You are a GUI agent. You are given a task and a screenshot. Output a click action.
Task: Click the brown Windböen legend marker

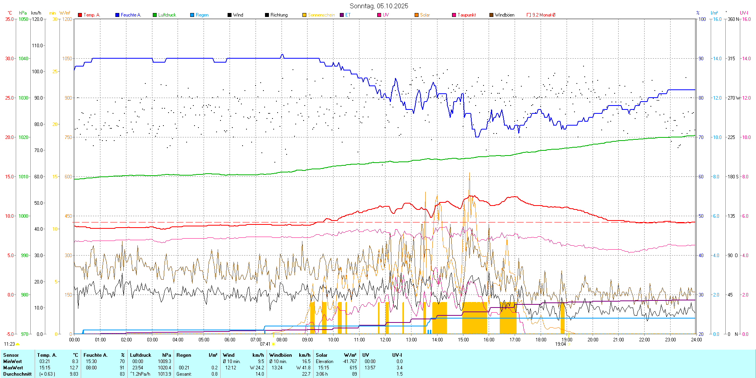(491, 15)
